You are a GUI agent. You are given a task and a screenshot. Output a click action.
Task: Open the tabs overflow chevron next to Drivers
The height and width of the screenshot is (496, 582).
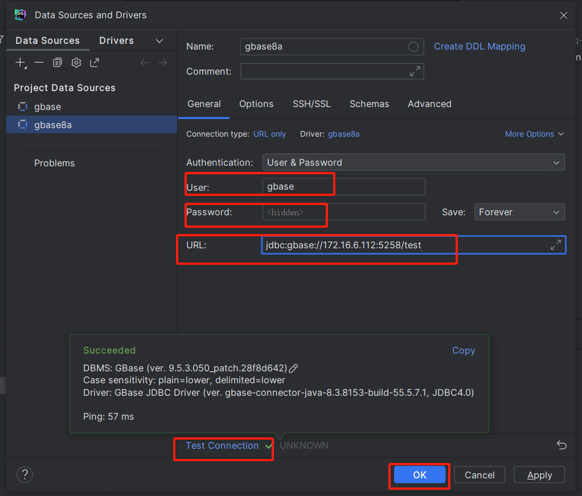pos(159,41)
